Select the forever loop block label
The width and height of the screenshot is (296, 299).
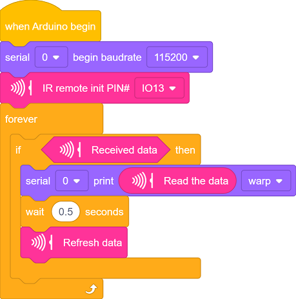tap(21, 119)
